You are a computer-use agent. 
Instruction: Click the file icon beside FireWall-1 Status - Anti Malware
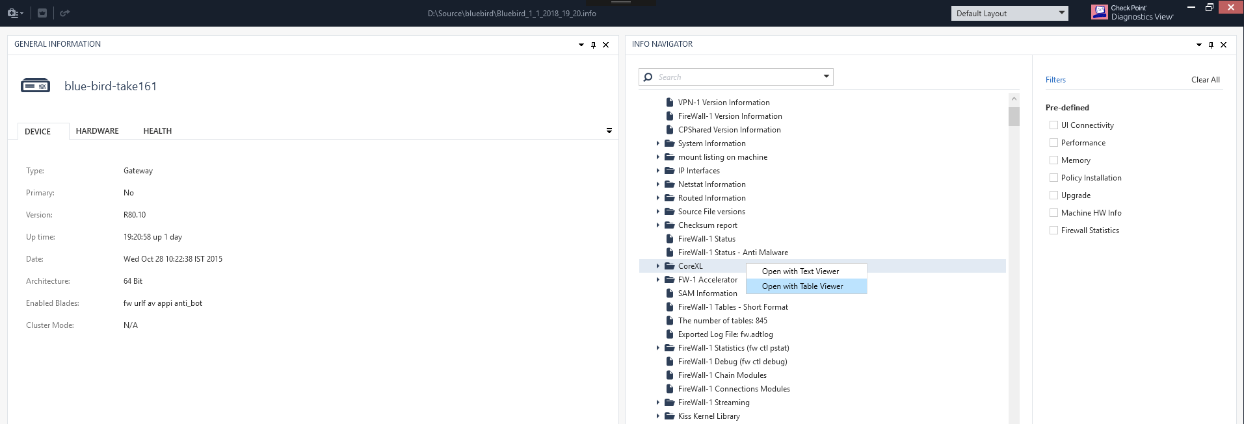tap(669, 253)
